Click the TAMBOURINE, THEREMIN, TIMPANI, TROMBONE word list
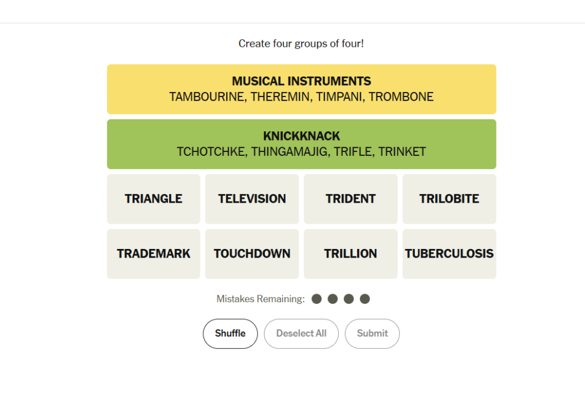 tap(302, 97)
